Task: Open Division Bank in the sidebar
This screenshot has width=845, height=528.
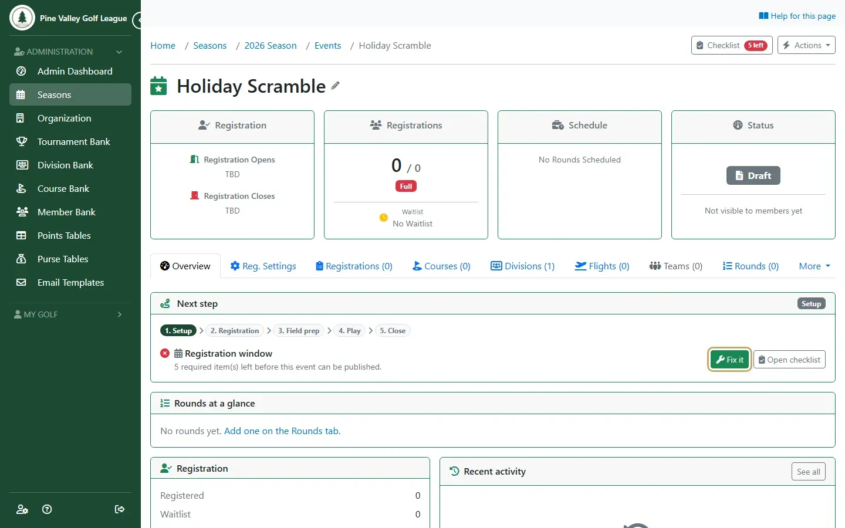Action: coord(70,165)
